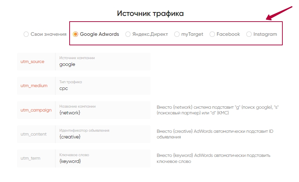Viewport: 299px width, 182px height.
Task: Click the {network} substitution hint text
Action: coord(220,110)
